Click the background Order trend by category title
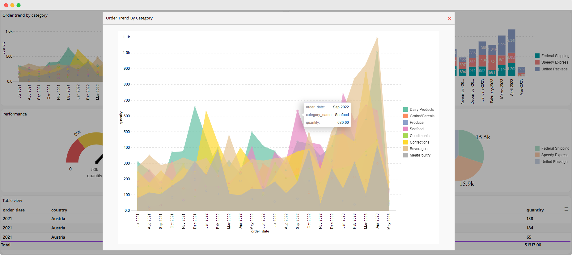The image size is (572, 255). click(25, 15)
